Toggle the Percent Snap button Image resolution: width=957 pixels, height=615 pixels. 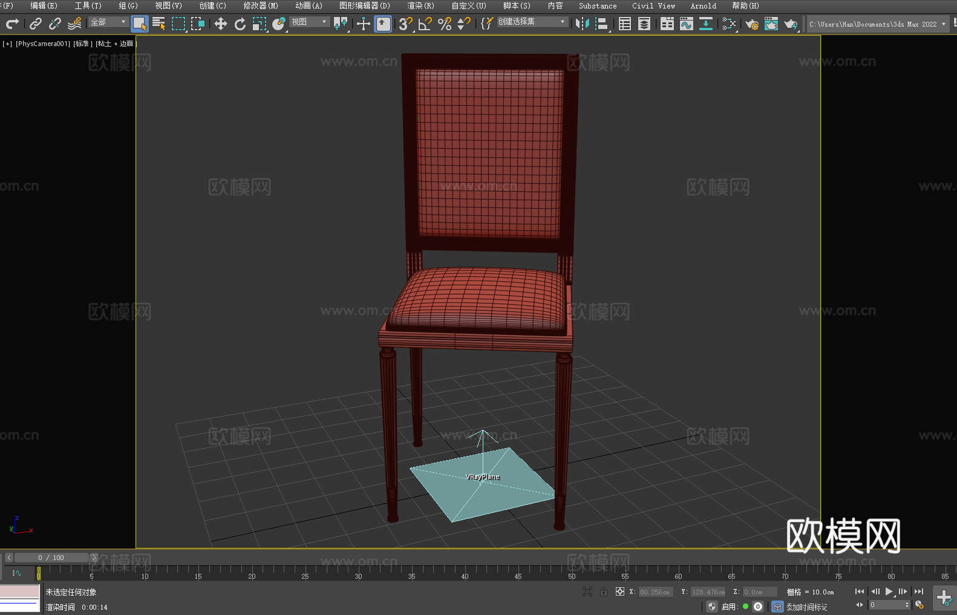[445, 24]
